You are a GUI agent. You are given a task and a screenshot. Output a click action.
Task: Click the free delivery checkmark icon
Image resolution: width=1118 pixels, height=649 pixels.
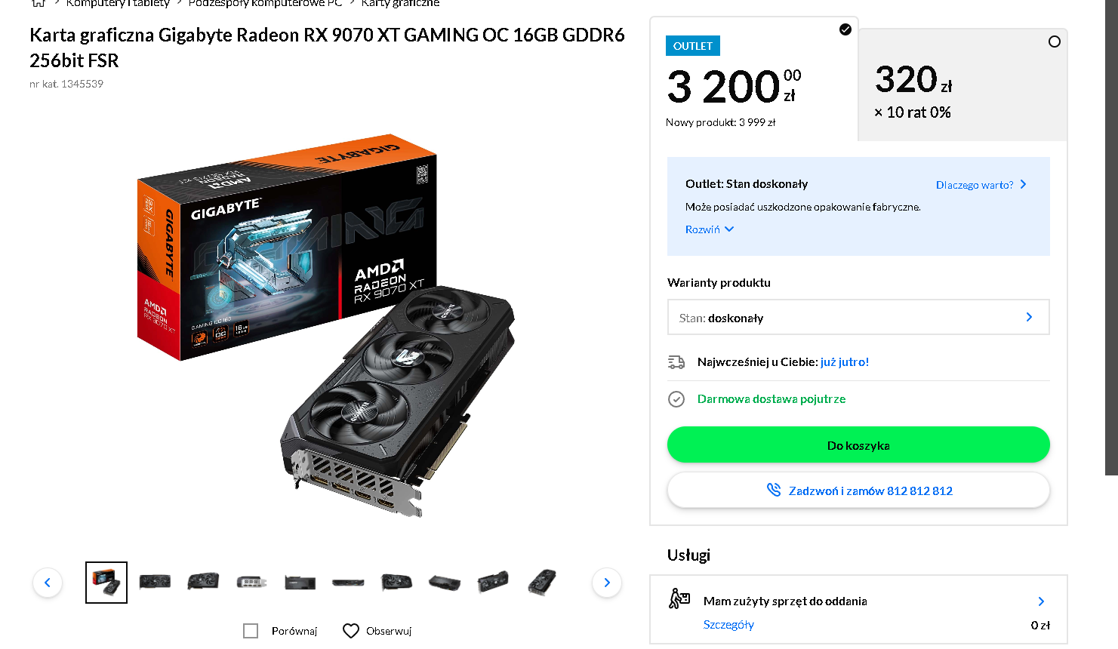[676, 399]
